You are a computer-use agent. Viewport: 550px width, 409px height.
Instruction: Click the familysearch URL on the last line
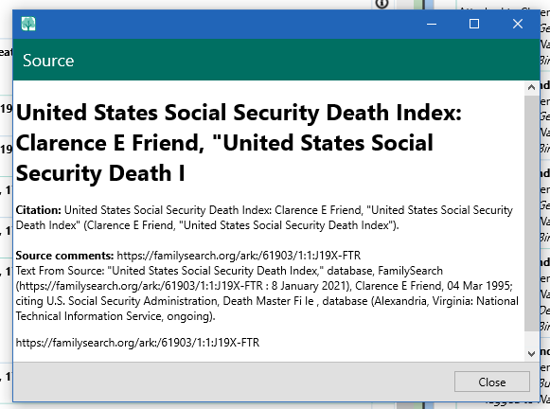pyautogui.click(x=137, y=343)
